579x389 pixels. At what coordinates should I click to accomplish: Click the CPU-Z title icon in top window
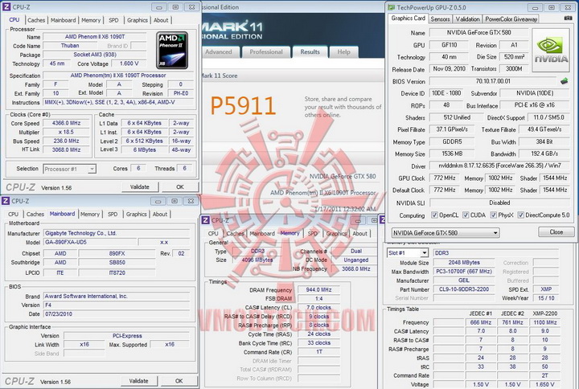6,6
